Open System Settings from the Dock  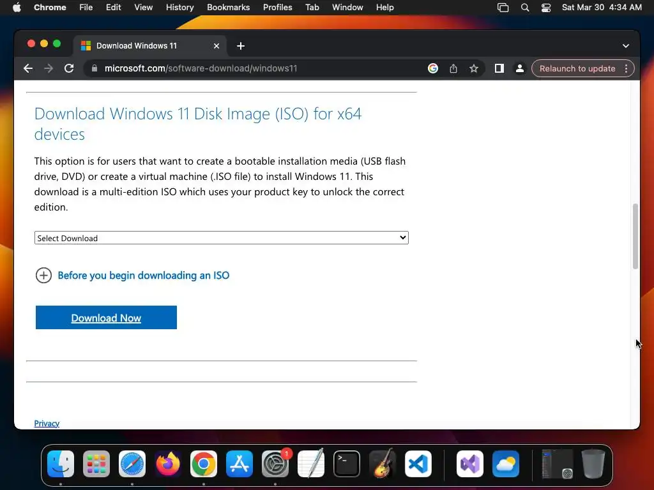[275, 464]
